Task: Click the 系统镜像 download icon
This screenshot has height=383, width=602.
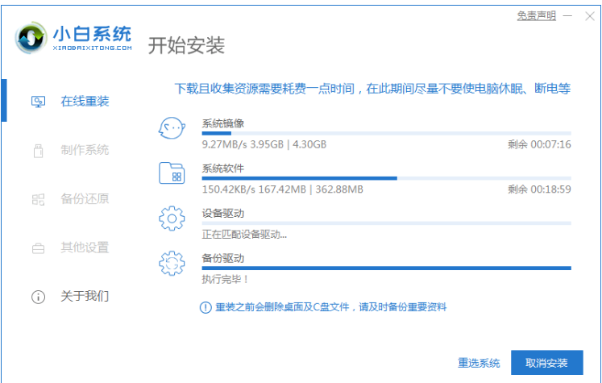Action: pyautogui.click(x=172, y=130)
